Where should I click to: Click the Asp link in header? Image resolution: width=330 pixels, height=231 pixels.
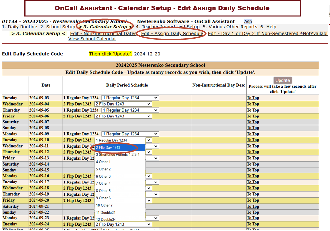(x=248, y=22)
